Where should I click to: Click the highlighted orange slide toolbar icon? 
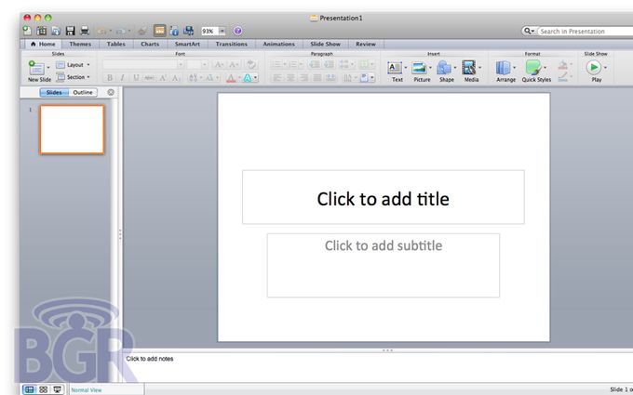(160, 31)
